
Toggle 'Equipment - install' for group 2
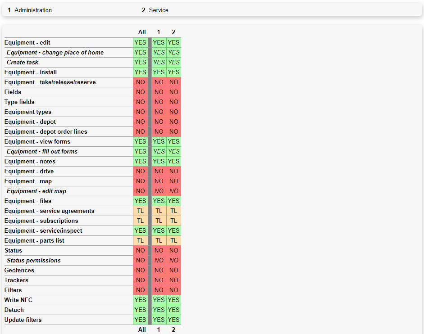click(x=173, y=72)
